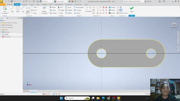Search the model browser

coord(19,18)
